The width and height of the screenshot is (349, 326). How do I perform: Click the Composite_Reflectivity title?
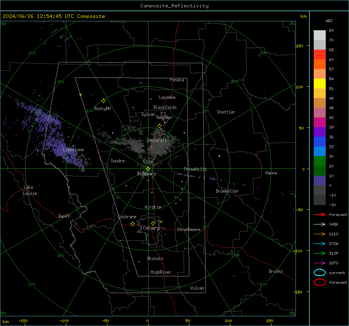(x=174, y=6)
